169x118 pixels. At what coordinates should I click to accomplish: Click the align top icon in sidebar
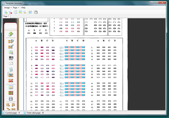(13, 105)
